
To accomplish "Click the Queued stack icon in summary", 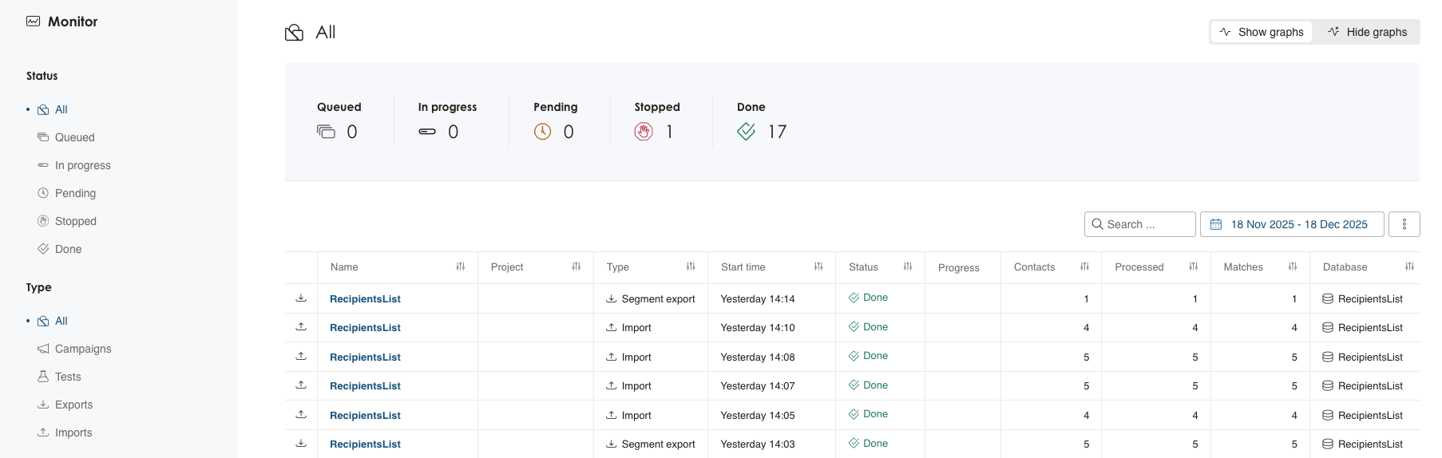I will coord(326,132).
